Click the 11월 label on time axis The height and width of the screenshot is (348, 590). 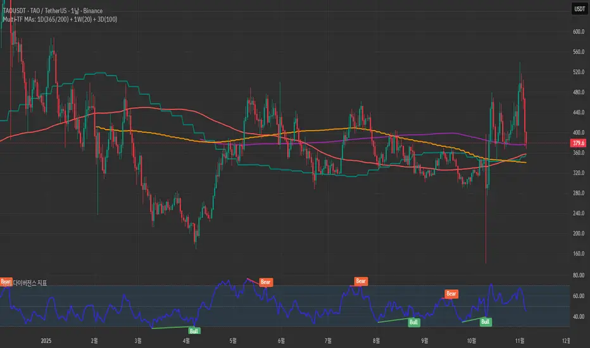point(520,341)
